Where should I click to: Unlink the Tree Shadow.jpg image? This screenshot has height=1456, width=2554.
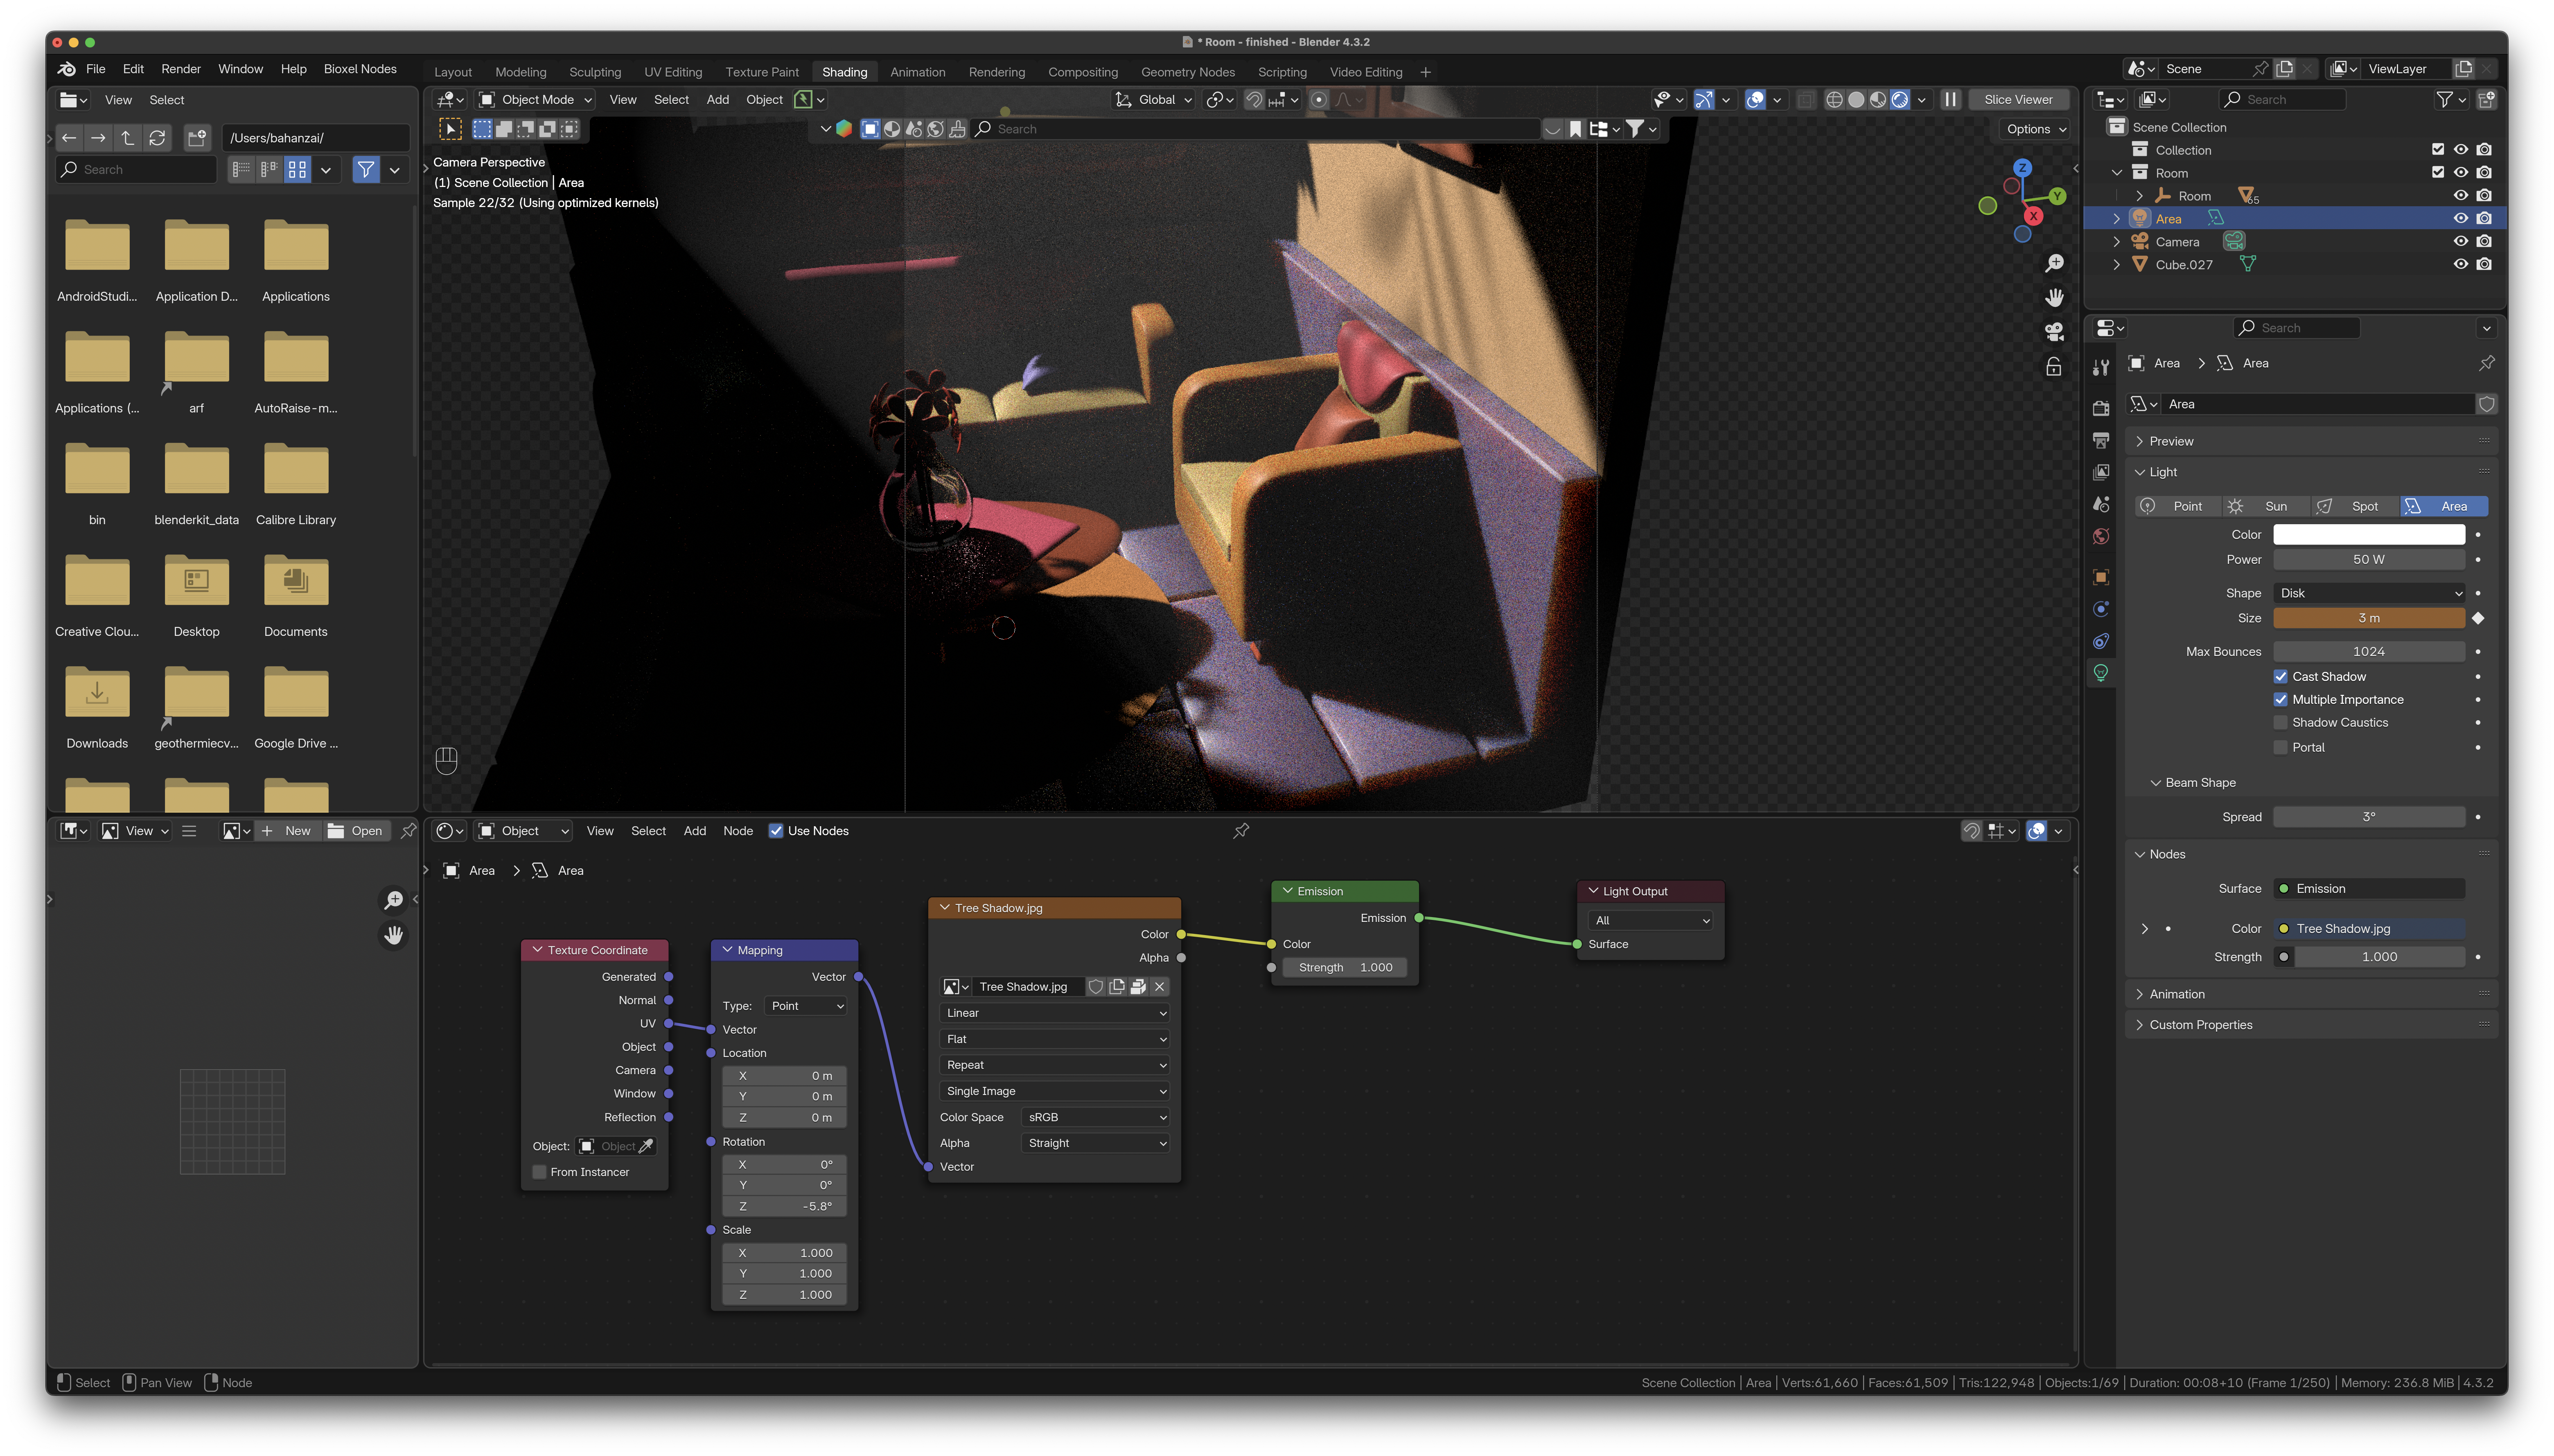coord(1160,987)
